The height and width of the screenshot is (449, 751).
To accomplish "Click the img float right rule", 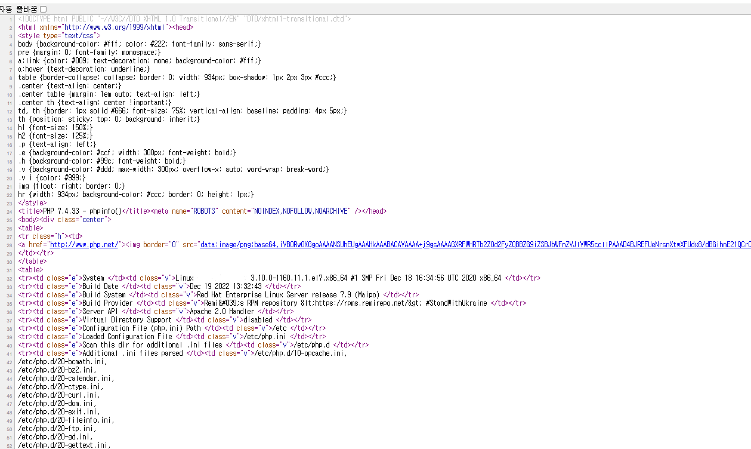I will (x=72, y=186).
